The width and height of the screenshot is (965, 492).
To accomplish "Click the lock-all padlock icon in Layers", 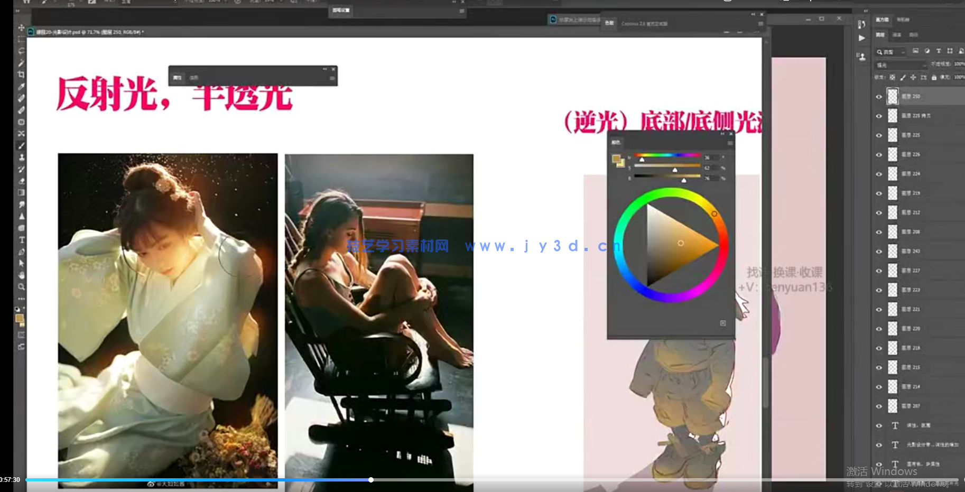I will point(934,77).
